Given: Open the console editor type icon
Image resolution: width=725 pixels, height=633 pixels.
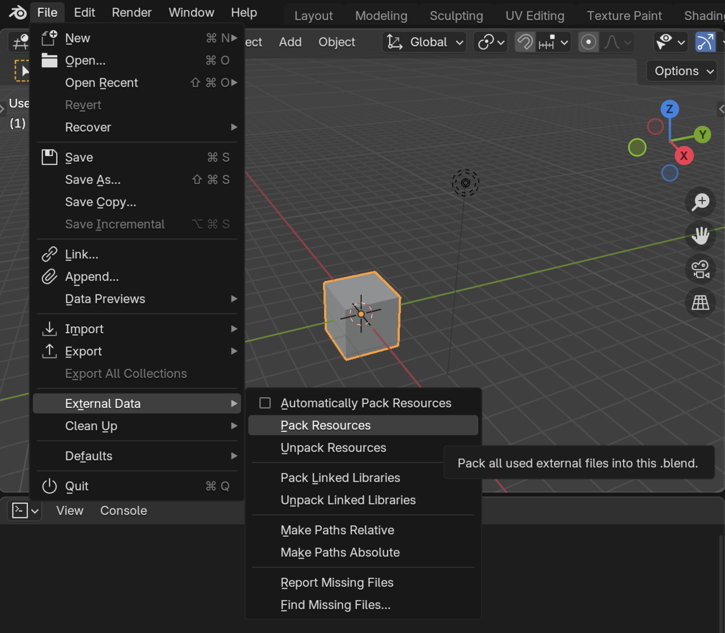Looking at the screenshot, I should tap(25, 511).
